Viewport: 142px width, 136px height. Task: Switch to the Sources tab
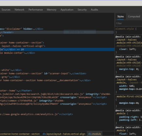pos(6,10)
